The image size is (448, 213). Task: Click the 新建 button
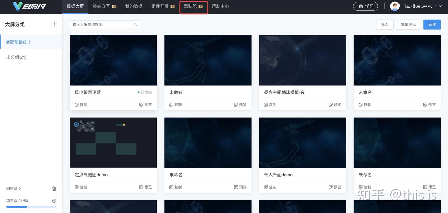tap(432, 24)
